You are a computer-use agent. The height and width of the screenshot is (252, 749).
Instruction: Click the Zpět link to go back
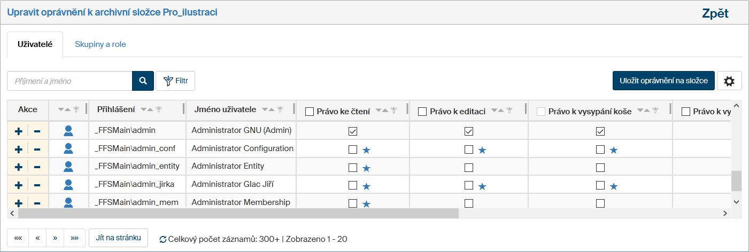tap(715, 14)
